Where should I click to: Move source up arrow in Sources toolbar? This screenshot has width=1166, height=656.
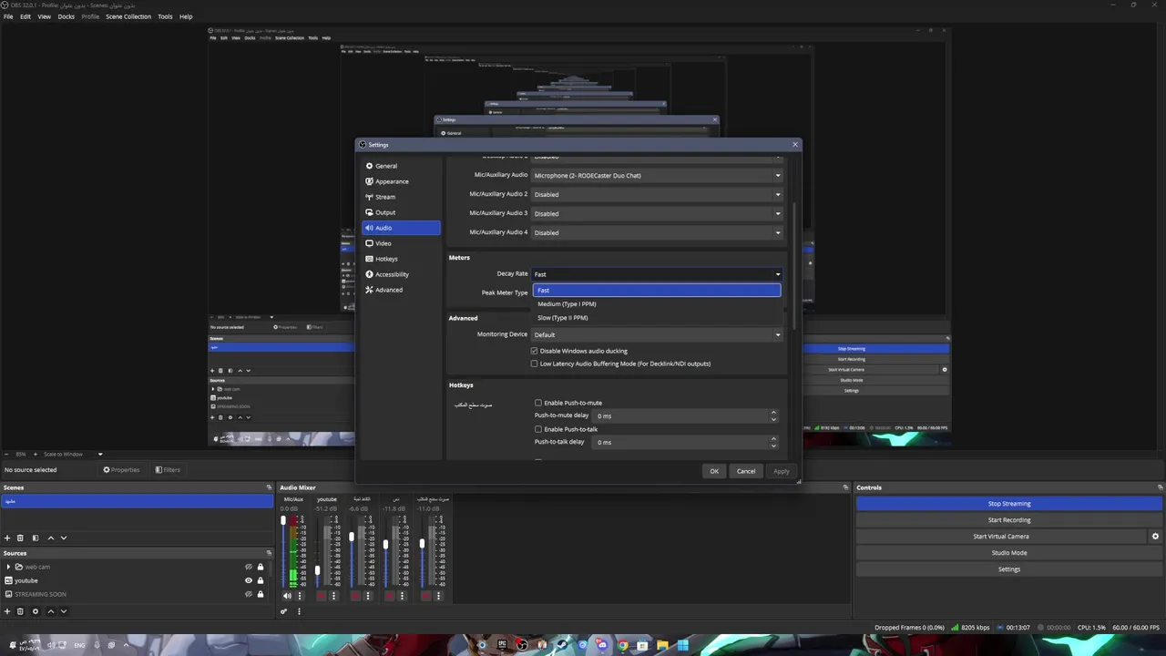tap(51, 611)
